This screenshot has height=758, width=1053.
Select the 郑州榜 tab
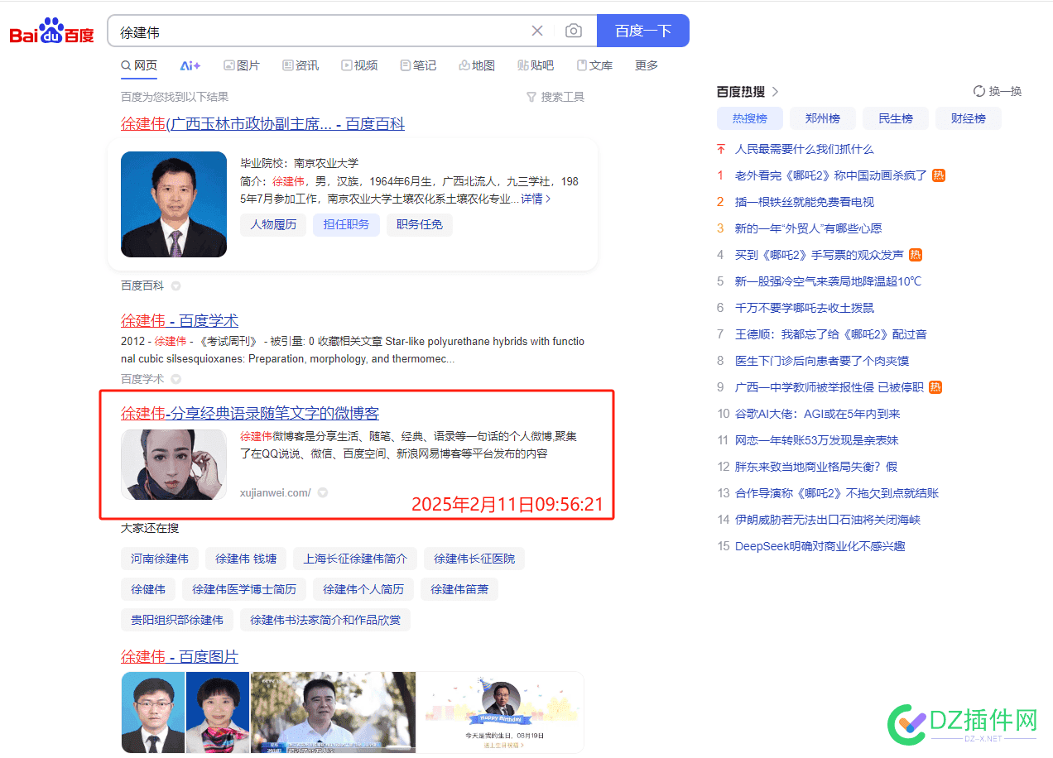pos(823,118)
